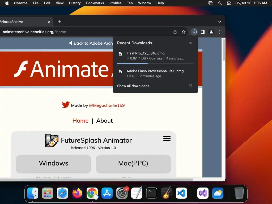The height and width of the screenshot is (204, 272).
Task: Open the View menu
Action: [x=60, y=3]
